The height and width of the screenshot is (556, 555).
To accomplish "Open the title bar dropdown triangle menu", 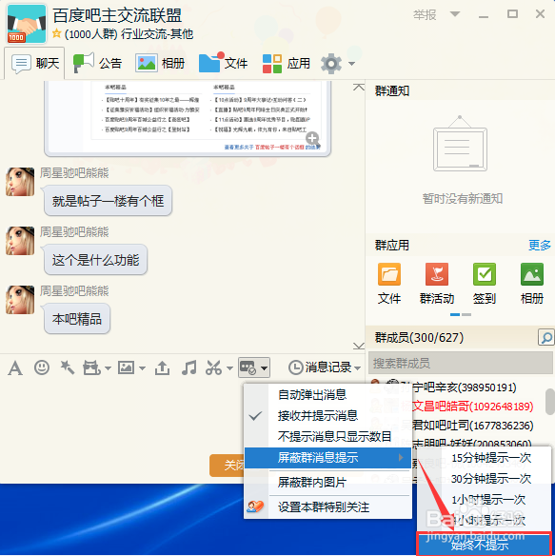I will coord(455,14).
